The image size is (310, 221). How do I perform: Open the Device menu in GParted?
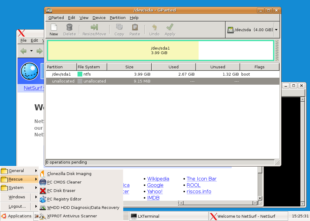pos(99,18)
